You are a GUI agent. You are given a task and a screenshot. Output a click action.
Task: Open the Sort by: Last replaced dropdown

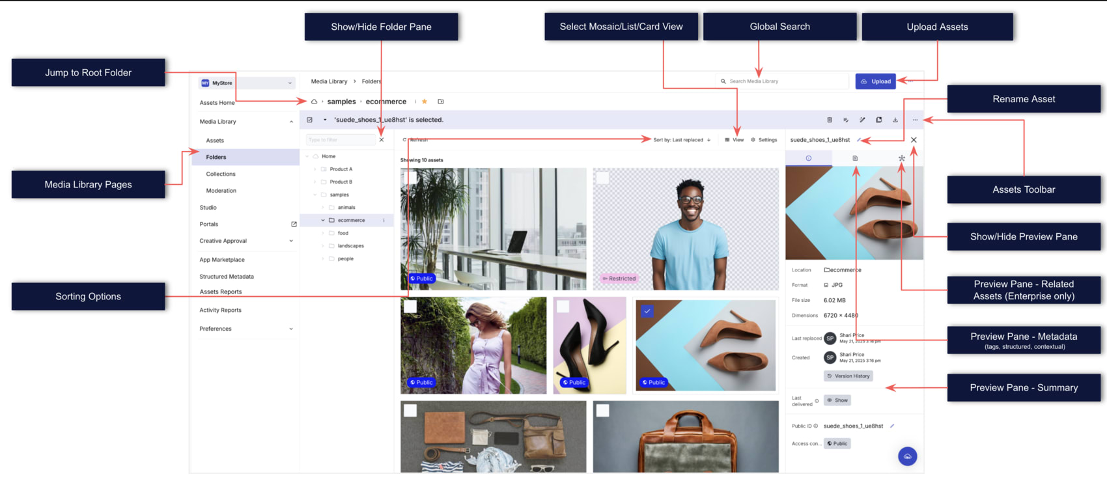point(681,140)
